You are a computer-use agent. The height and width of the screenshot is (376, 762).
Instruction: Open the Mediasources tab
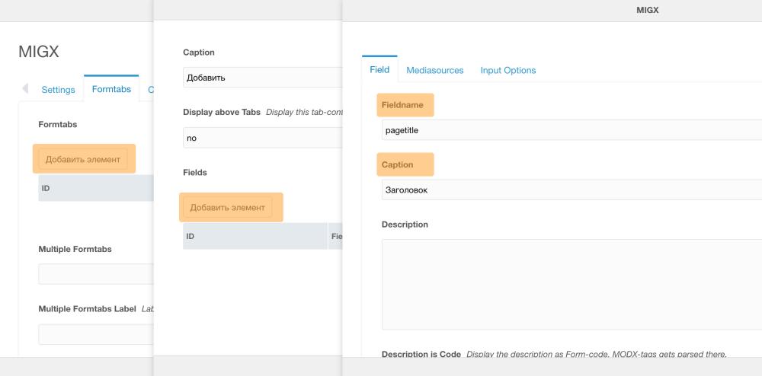pos(435,70)
